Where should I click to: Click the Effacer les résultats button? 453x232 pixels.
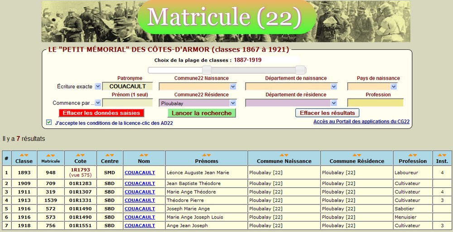(x=328, y=113)
